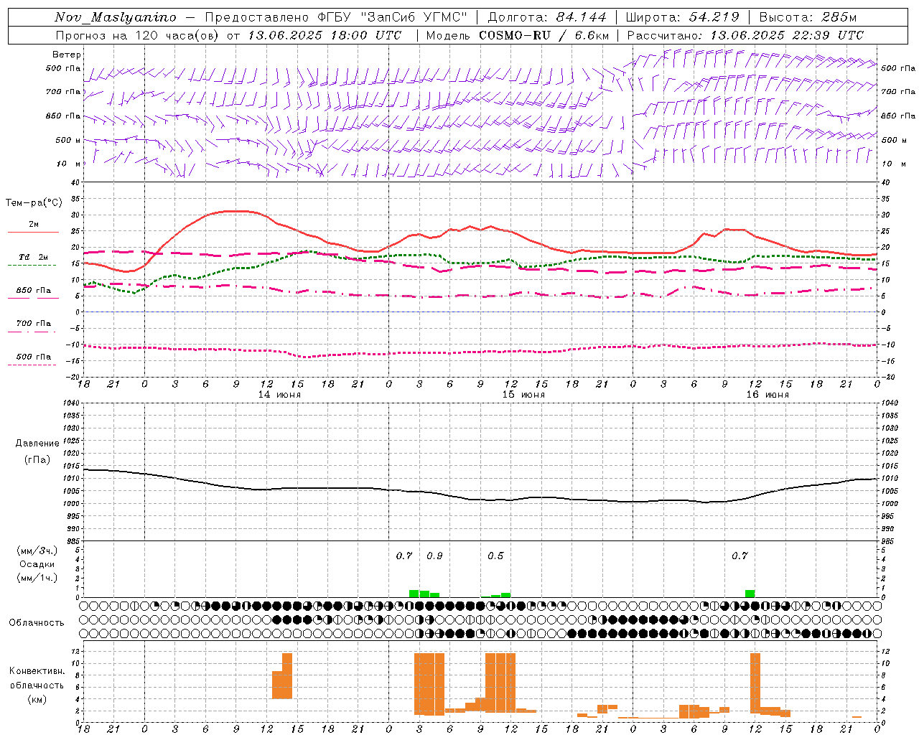Click the Облачность cloud cover label
919x735 pixels.
(37, 622)
